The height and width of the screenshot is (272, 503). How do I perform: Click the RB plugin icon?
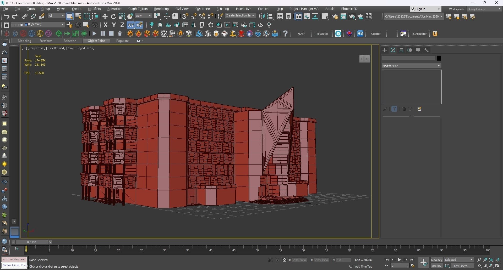360,33
